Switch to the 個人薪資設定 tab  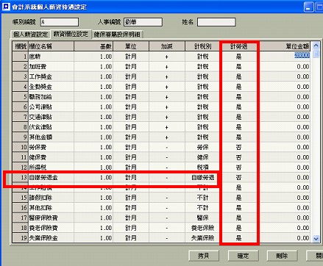tap(30, 35)
